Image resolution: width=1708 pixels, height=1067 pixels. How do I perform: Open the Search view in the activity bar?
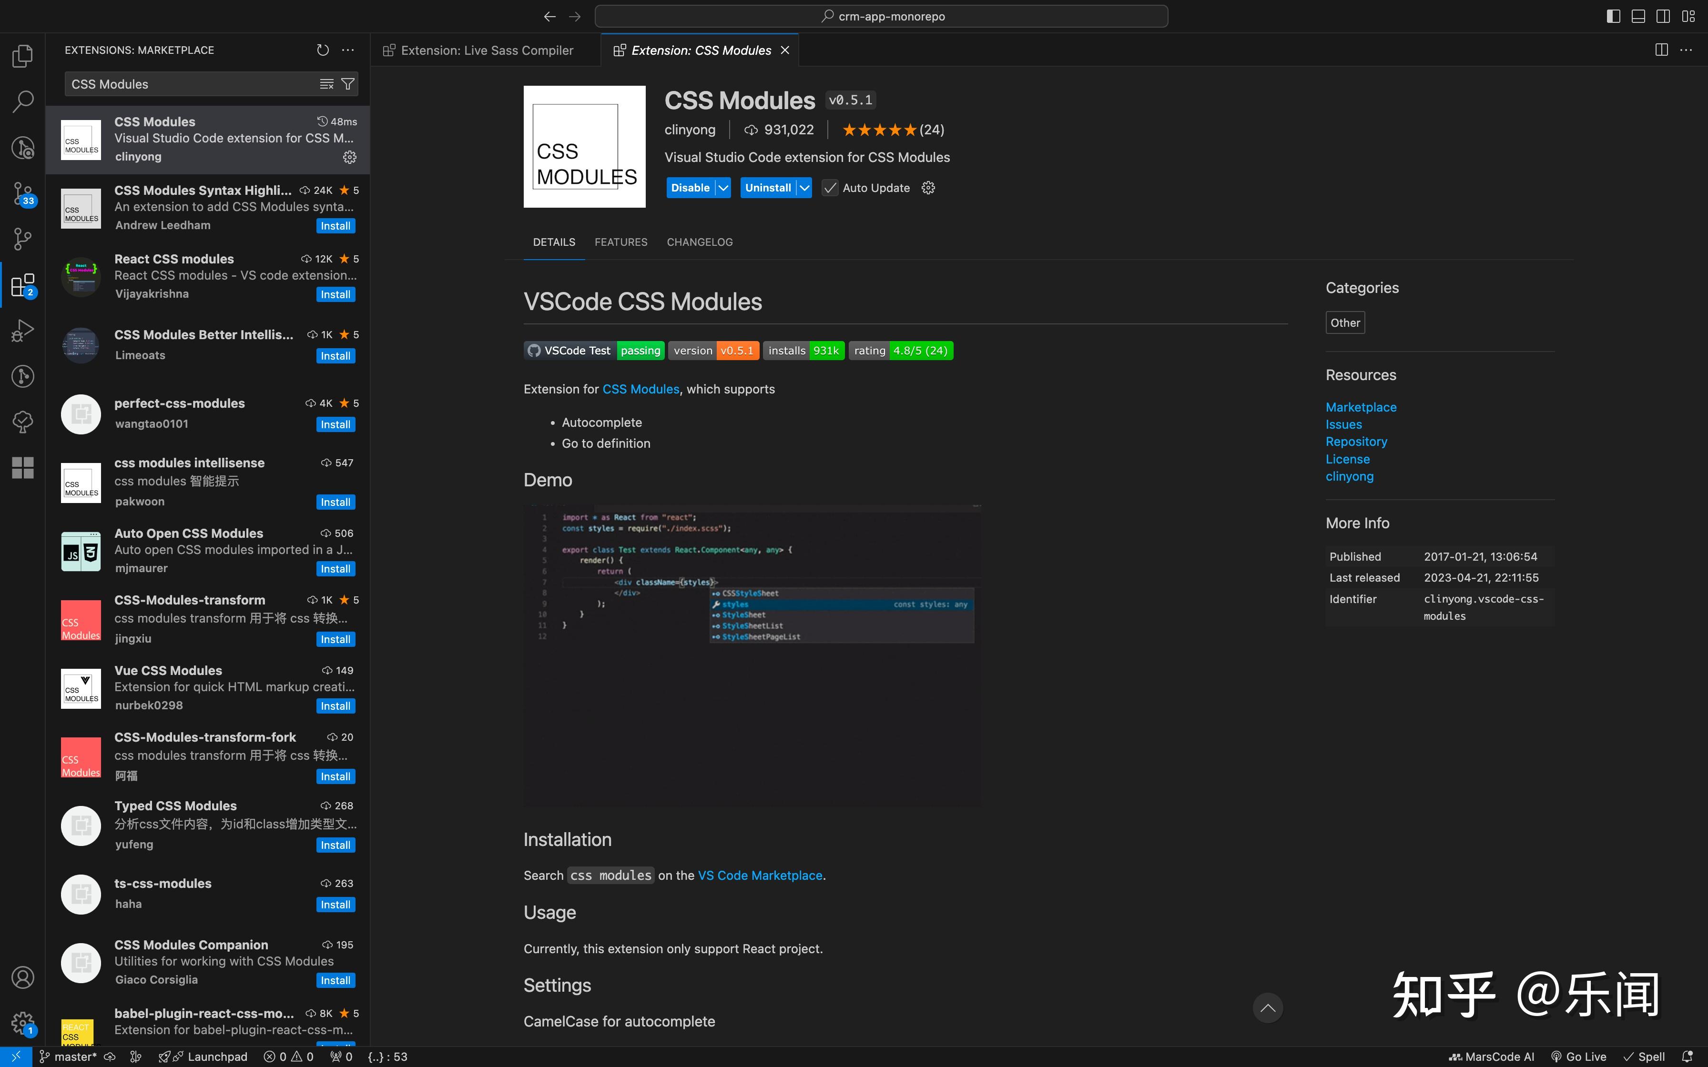(22, 101)
